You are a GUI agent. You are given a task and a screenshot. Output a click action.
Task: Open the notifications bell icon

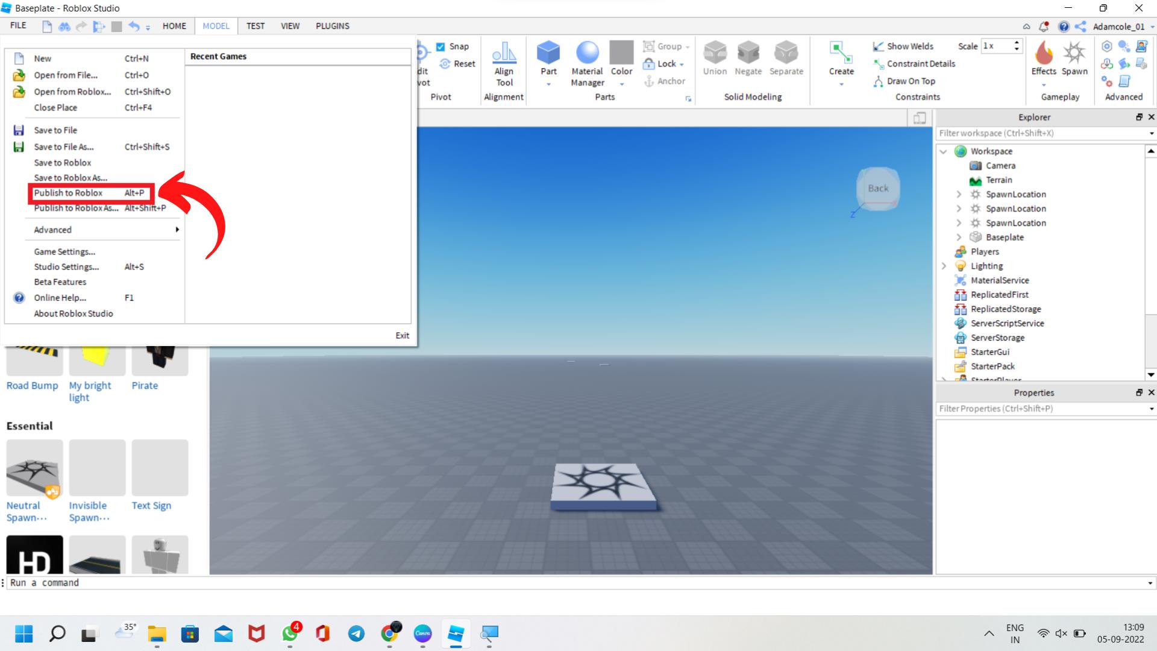click(x=1044, y=27)
